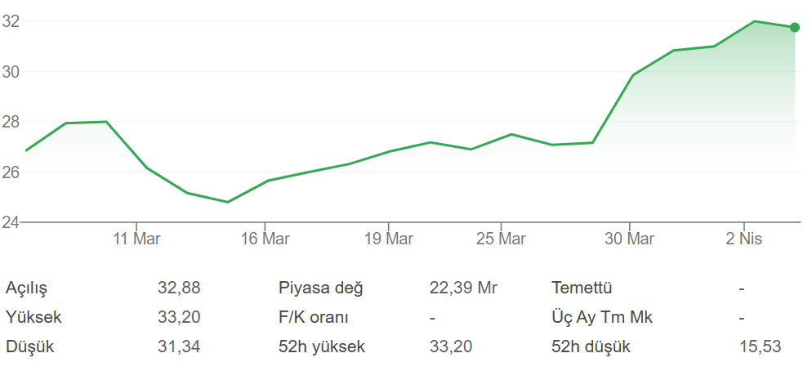
Task: Click the Açılış label
Action: (27, 288)
